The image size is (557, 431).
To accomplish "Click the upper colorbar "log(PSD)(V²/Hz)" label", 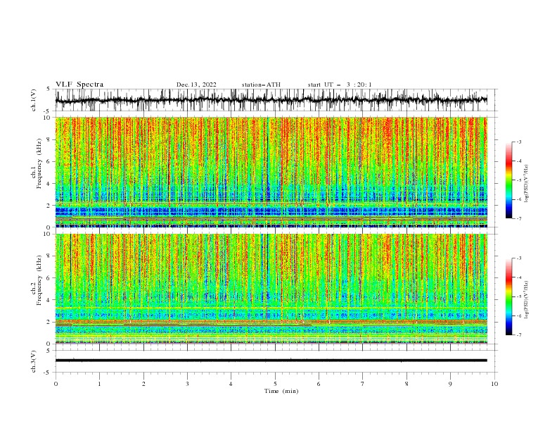I will point(527,184).
